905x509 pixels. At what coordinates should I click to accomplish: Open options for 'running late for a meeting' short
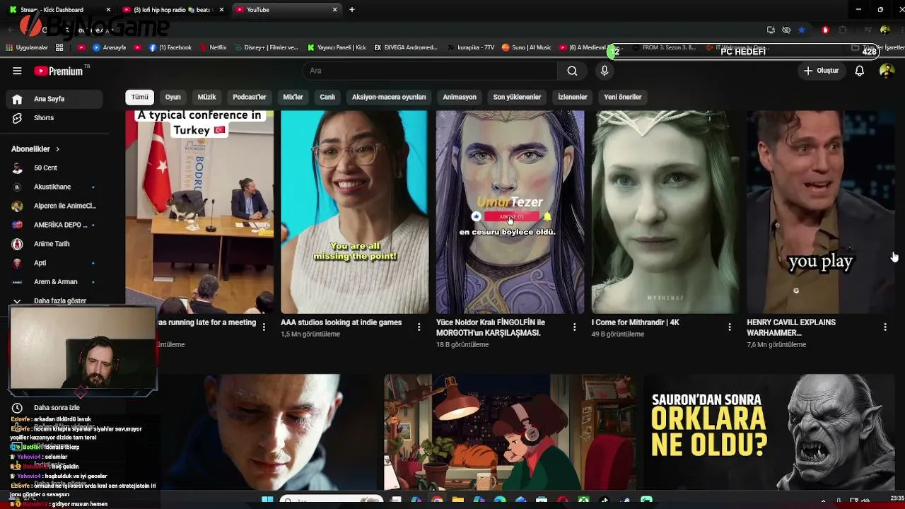(x=264, y=327)
